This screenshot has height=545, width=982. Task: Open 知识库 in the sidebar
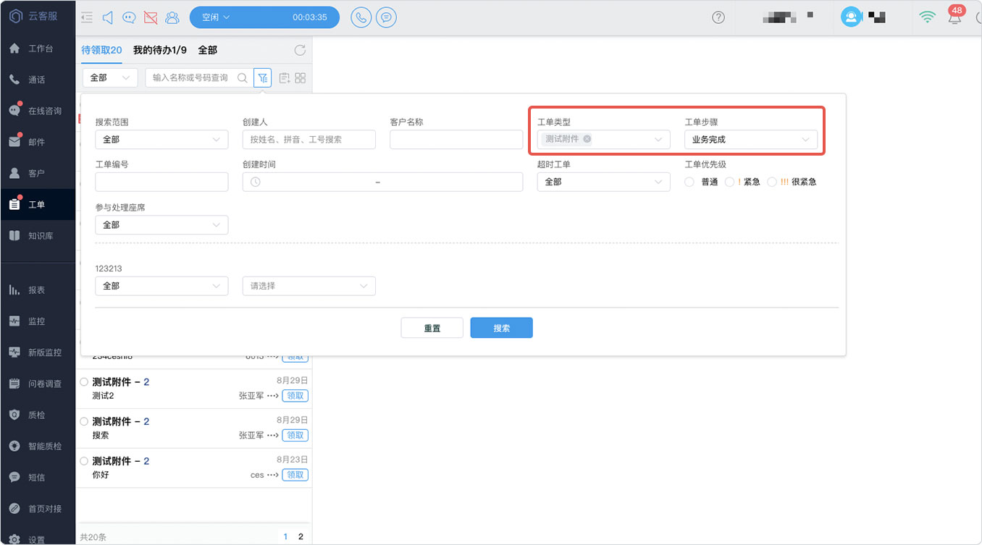point(38,236)
